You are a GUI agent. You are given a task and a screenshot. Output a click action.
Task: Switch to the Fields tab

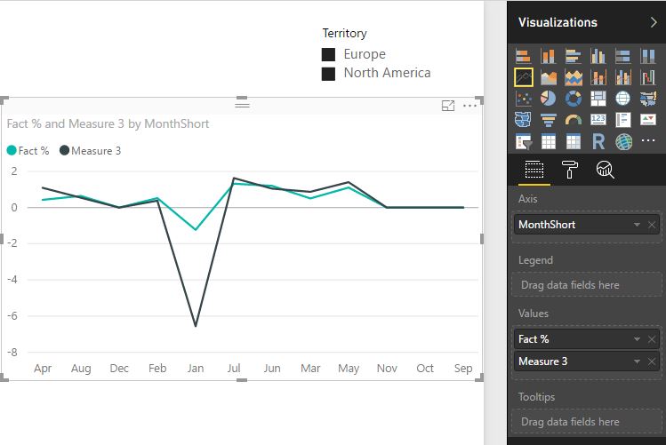tap(534, 170)
